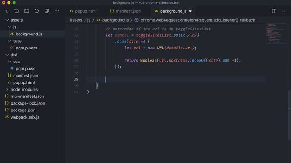
Task: Click the braces icon beside mix-manifest.json
Action: click(7, 96)
